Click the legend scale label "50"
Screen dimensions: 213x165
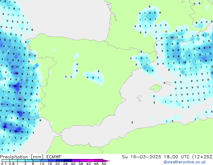tap(104, 164)
